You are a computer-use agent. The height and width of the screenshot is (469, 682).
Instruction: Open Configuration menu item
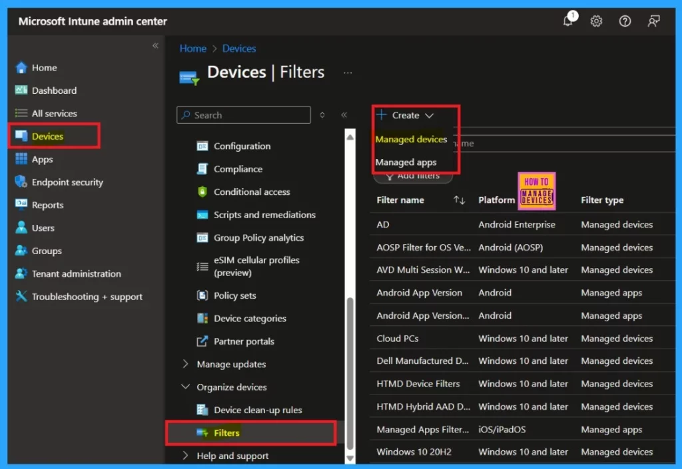click(x=242, y=146)
